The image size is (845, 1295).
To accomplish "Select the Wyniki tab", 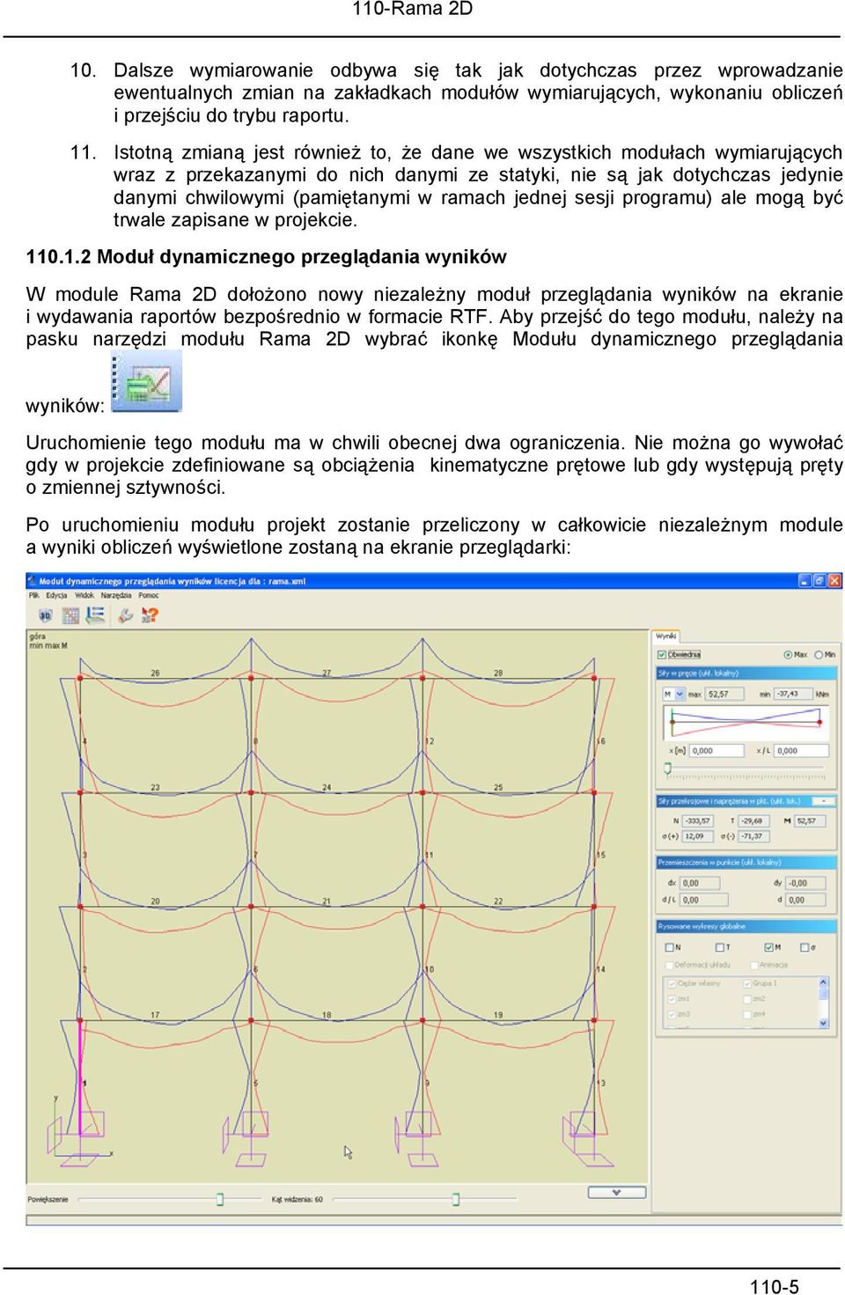I will point(666,636).
